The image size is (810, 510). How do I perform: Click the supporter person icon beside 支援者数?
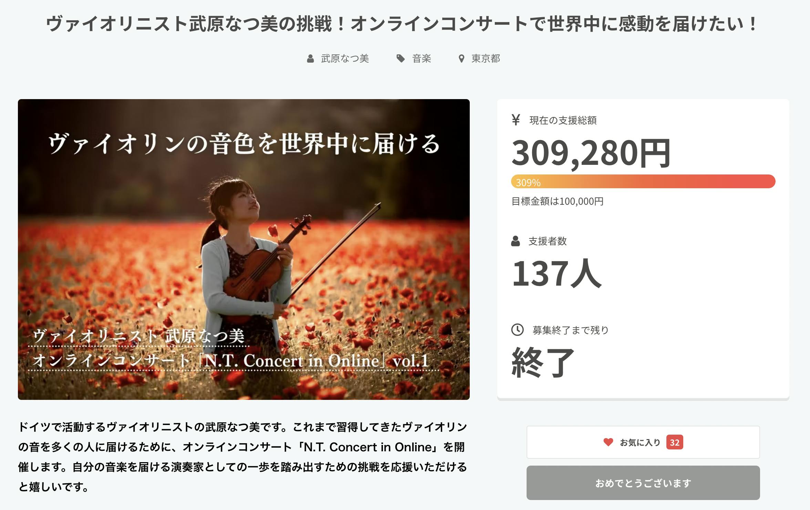(516, 241)
